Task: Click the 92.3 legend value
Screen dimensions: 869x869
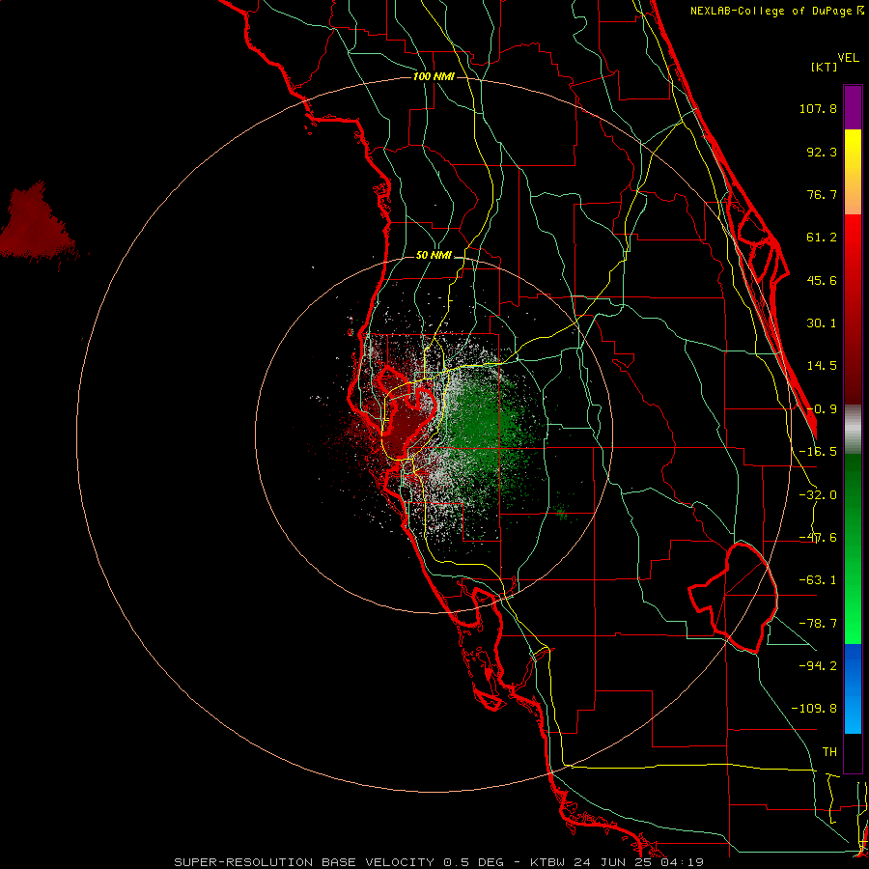Action: pyautogui.click(x=822, y=152)
